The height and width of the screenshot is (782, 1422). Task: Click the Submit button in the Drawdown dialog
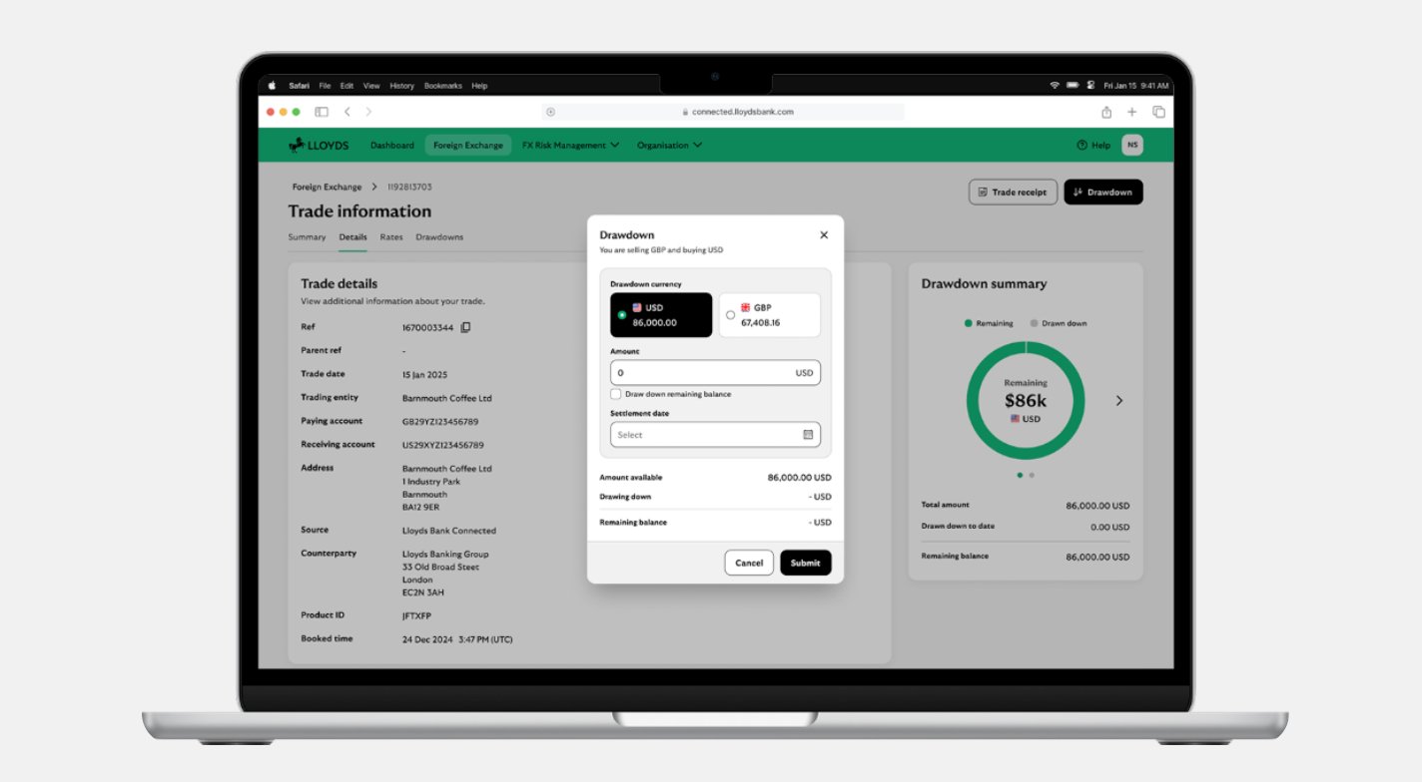pyautogui.click(x=805, y=562)
